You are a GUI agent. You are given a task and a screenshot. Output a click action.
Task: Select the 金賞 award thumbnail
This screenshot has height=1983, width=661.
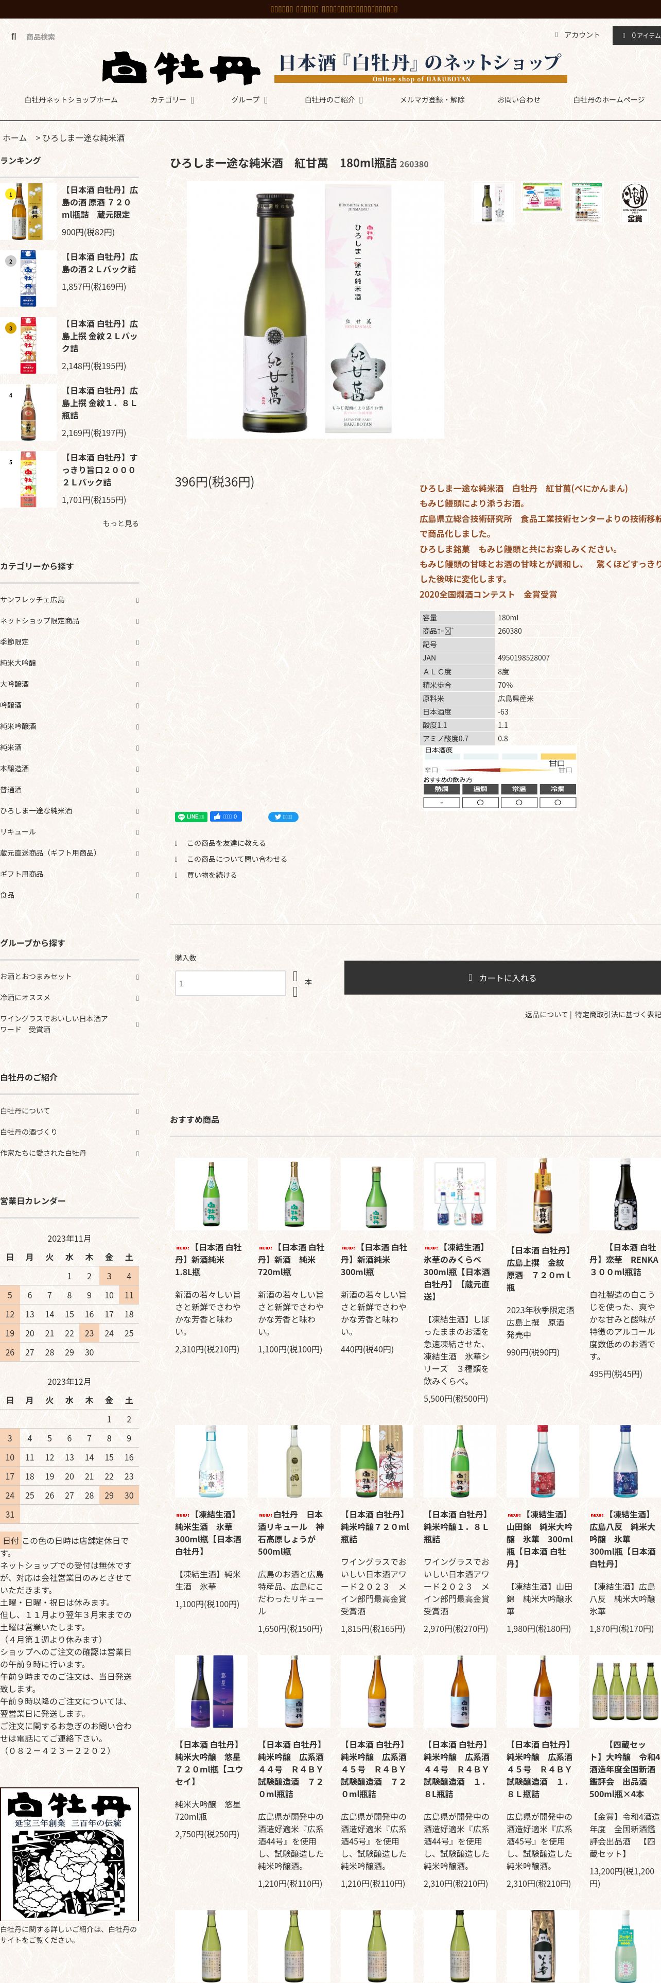[x=635, y=202]
